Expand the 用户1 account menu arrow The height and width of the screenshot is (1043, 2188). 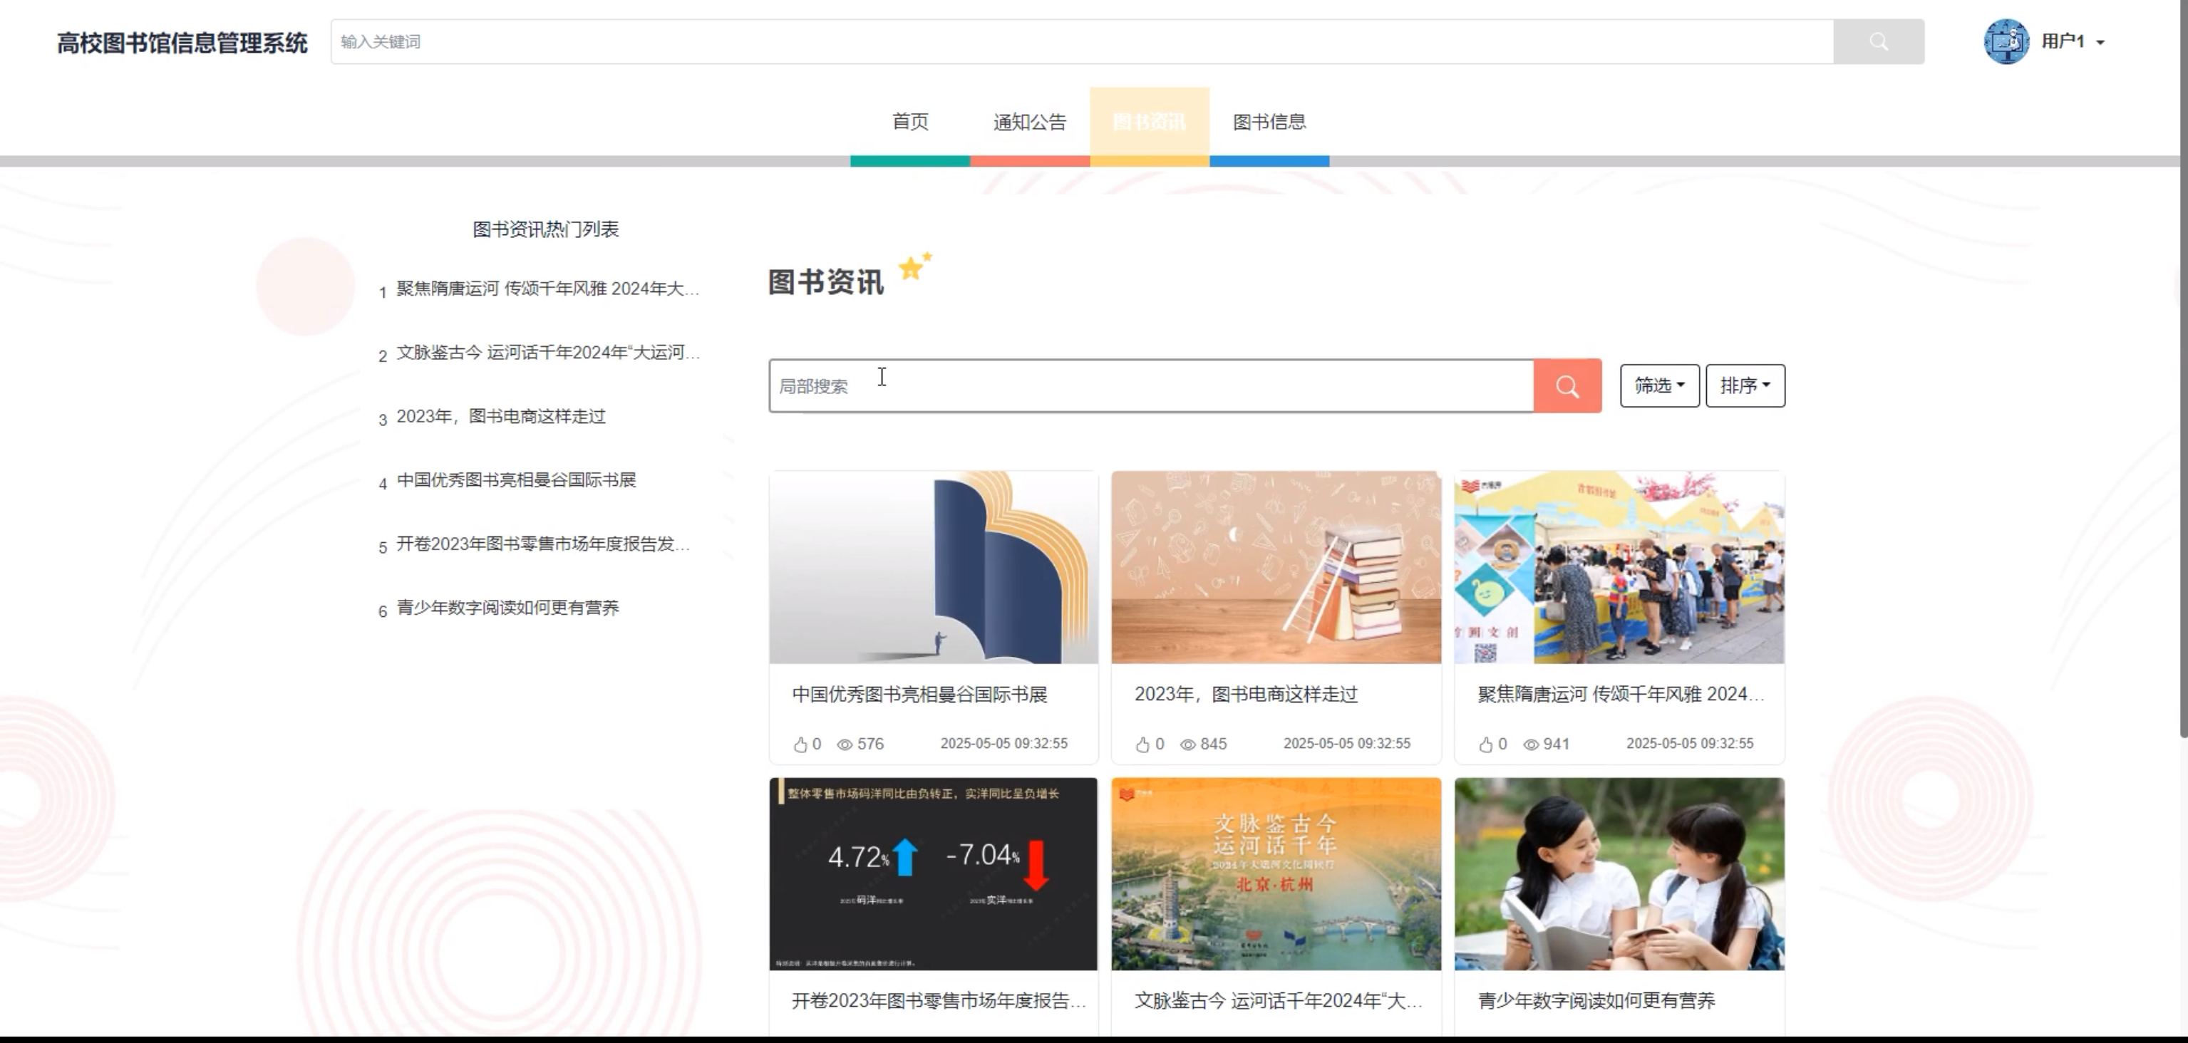(x=2100, y=43)
